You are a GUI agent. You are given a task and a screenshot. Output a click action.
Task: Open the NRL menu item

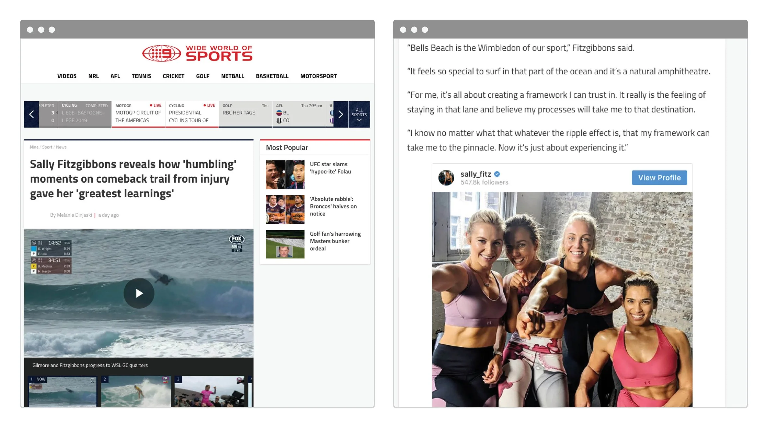pos(93,76)
